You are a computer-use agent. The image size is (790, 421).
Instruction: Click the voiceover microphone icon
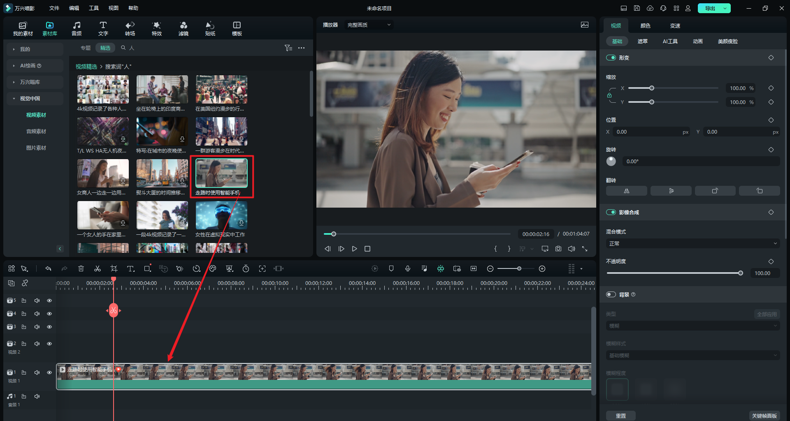tap(408, 268)
